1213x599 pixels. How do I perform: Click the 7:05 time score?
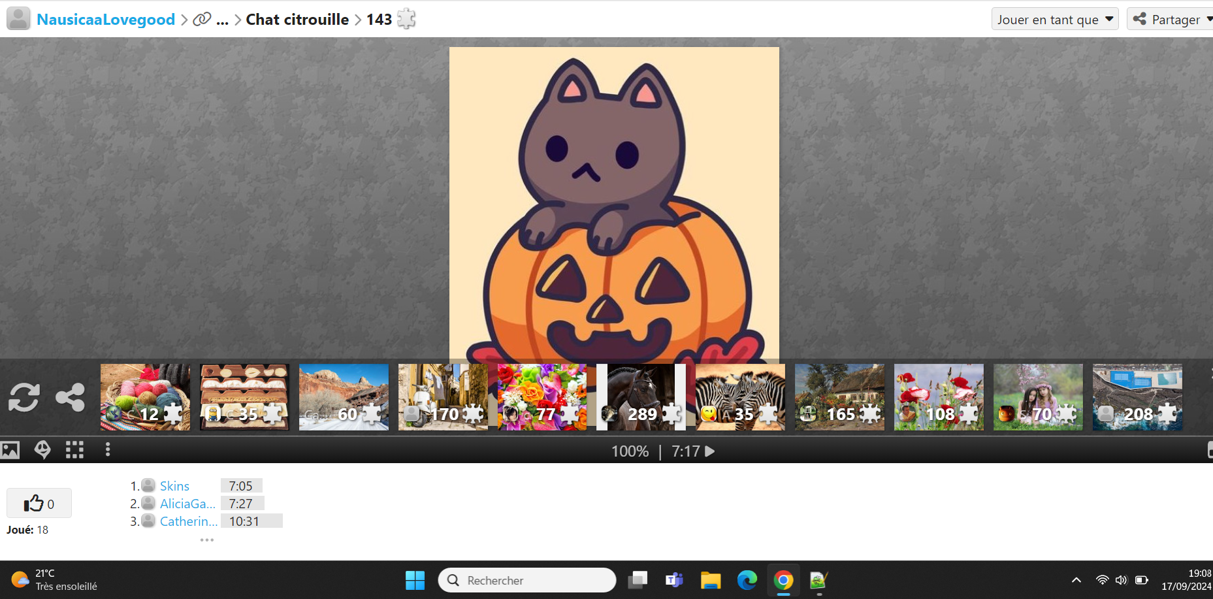[x=241, y=486]
